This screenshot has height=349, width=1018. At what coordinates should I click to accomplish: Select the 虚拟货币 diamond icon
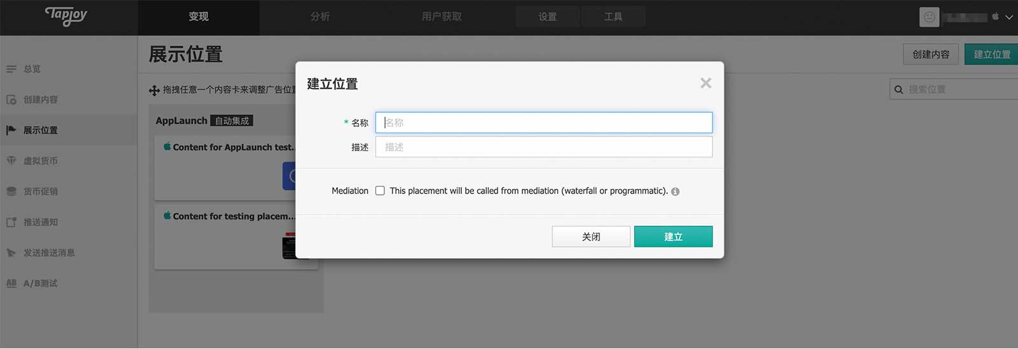(11, 161)
